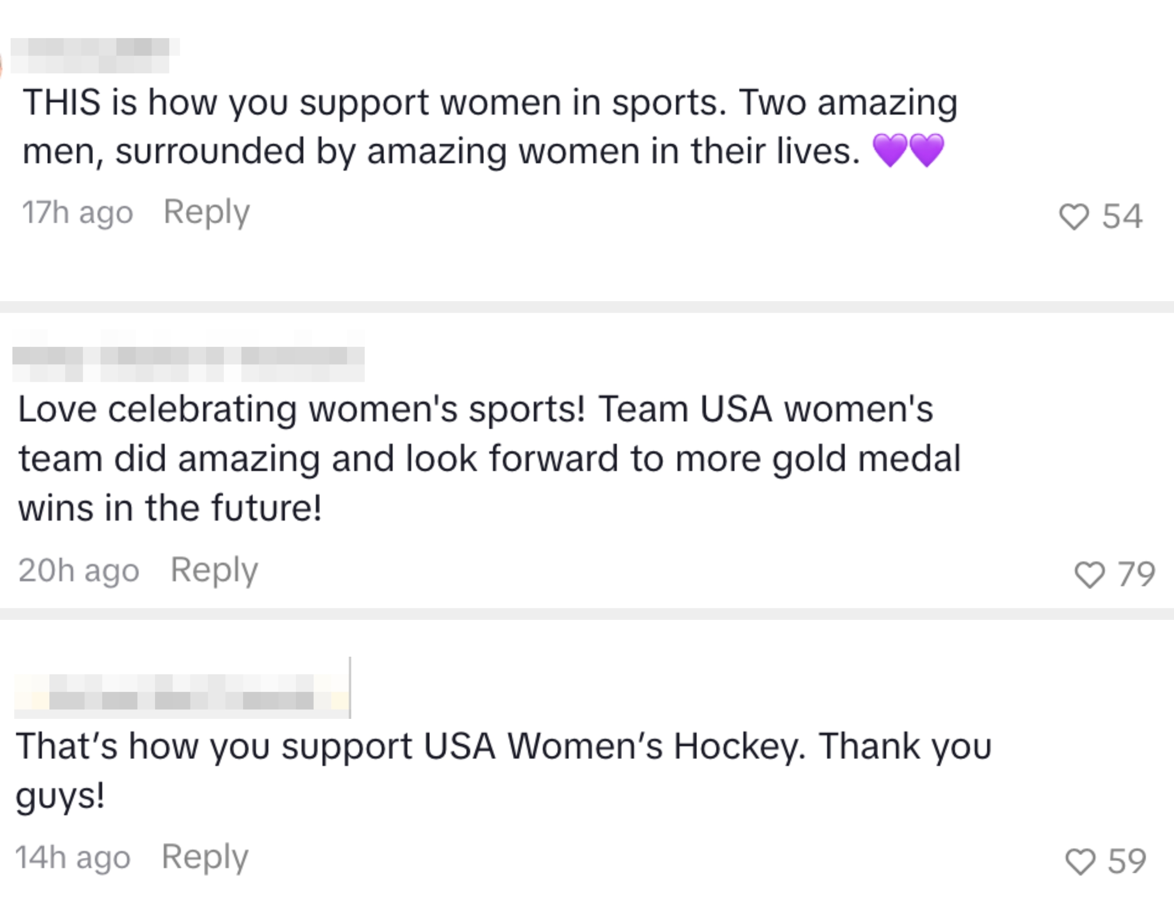The image size is (1174, 921).
Task: Like the comment with 54 likes
Action: [1074, 217]
